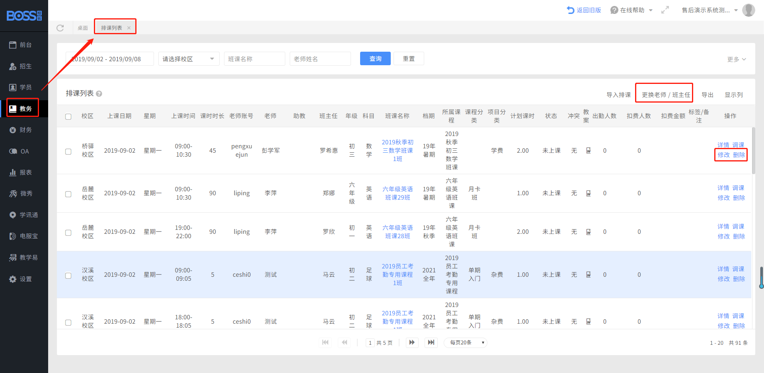This screenshot has height=373, width=764.
Task: Check the 岳麓校区 19:00-22:00 row checkbox
Action: coord(68,233)
